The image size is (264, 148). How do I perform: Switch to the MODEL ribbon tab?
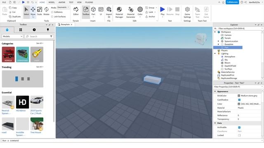[52, 2]
